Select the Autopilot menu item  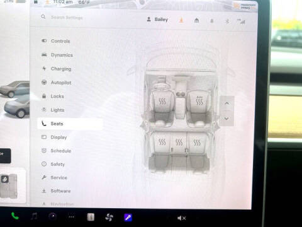[70, 83]
